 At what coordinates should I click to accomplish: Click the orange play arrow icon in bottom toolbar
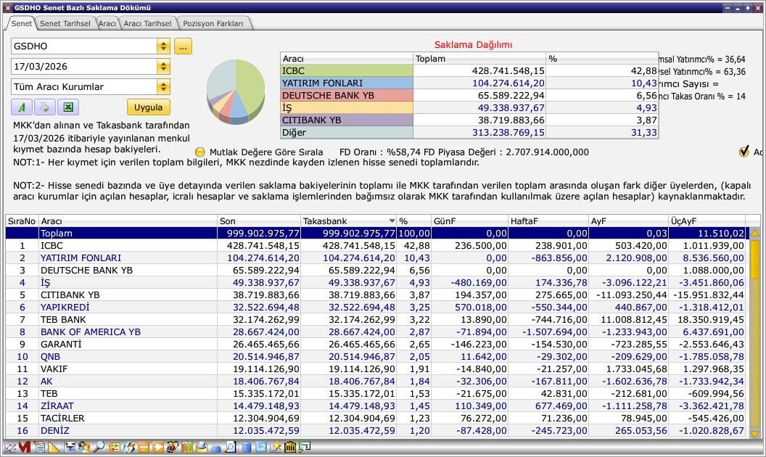(158, 448)
